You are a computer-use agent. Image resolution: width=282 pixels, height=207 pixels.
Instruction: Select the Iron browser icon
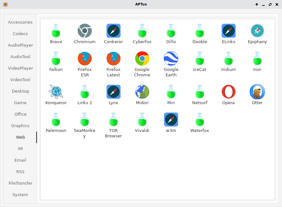(x=257, y=58)
